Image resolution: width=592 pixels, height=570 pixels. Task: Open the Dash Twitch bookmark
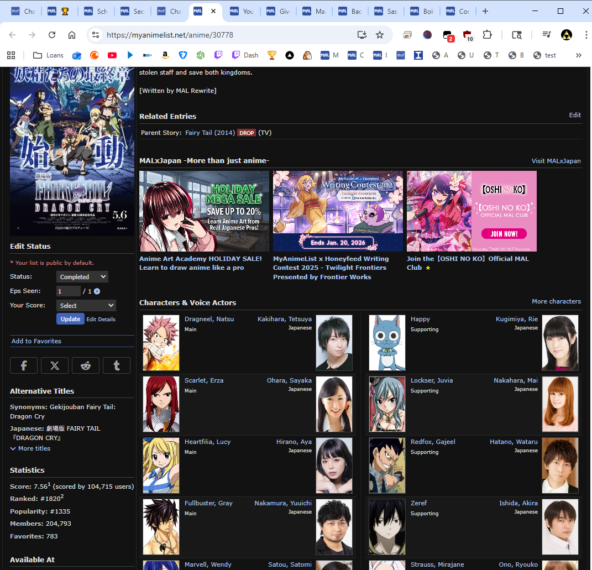pyautogui.click(x=245, y=55)
